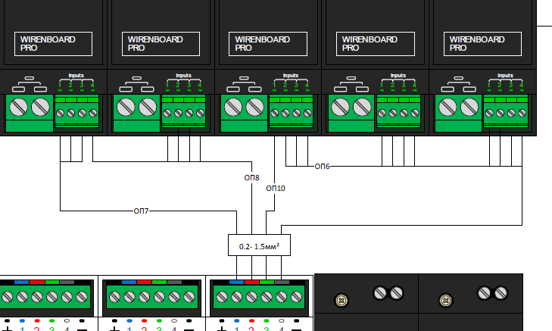The image size is (552, 331).
Task: Click the leftmost module's two-screw terminal block
Action: point(30,108)
